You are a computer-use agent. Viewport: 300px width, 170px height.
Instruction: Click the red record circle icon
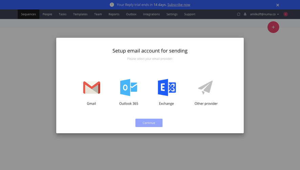click(x=285, y=14)
